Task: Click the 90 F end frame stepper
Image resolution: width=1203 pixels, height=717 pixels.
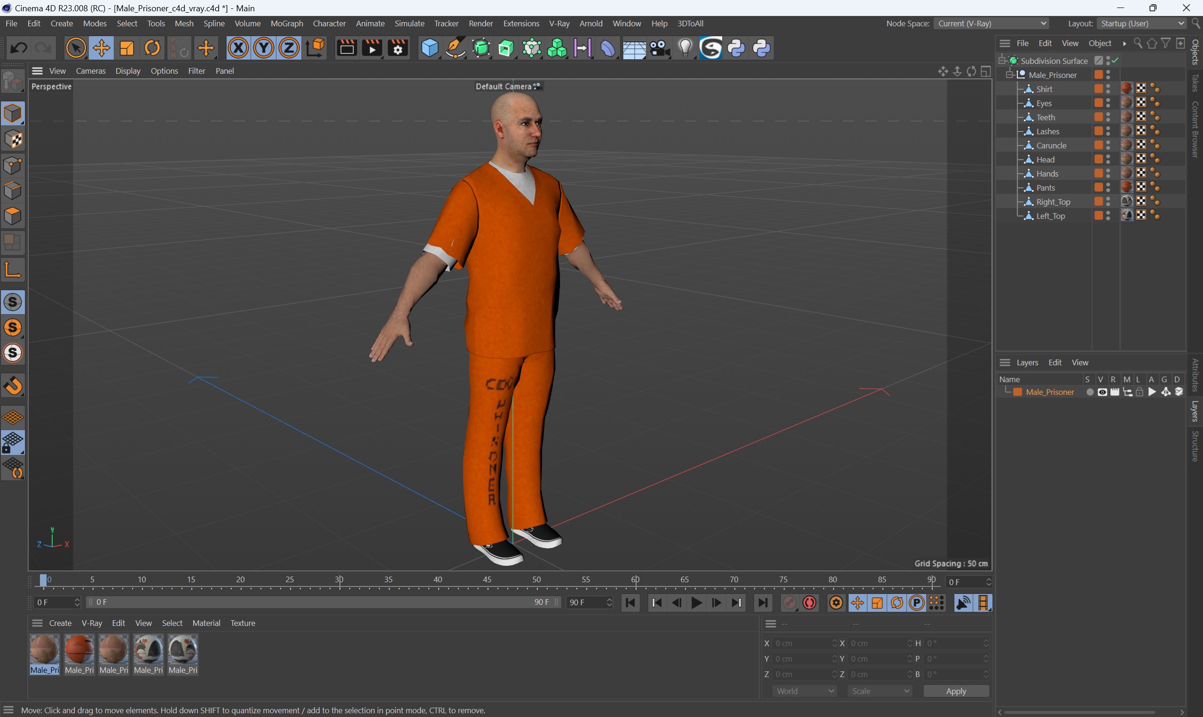Action: [609, 602]
